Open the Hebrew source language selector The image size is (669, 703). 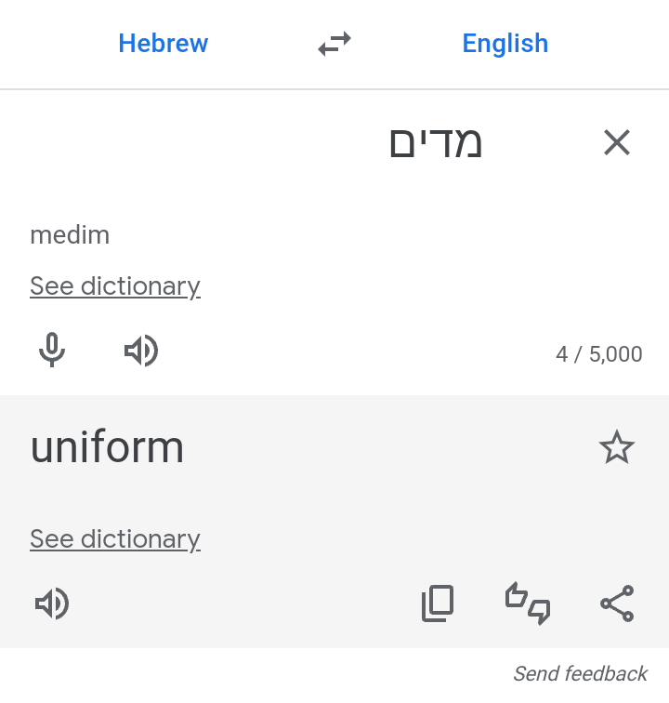[164, 44]
